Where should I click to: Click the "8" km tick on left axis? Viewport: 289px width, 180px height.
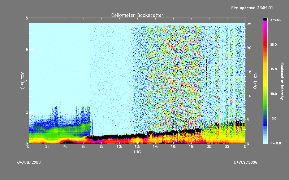point(27,18)
